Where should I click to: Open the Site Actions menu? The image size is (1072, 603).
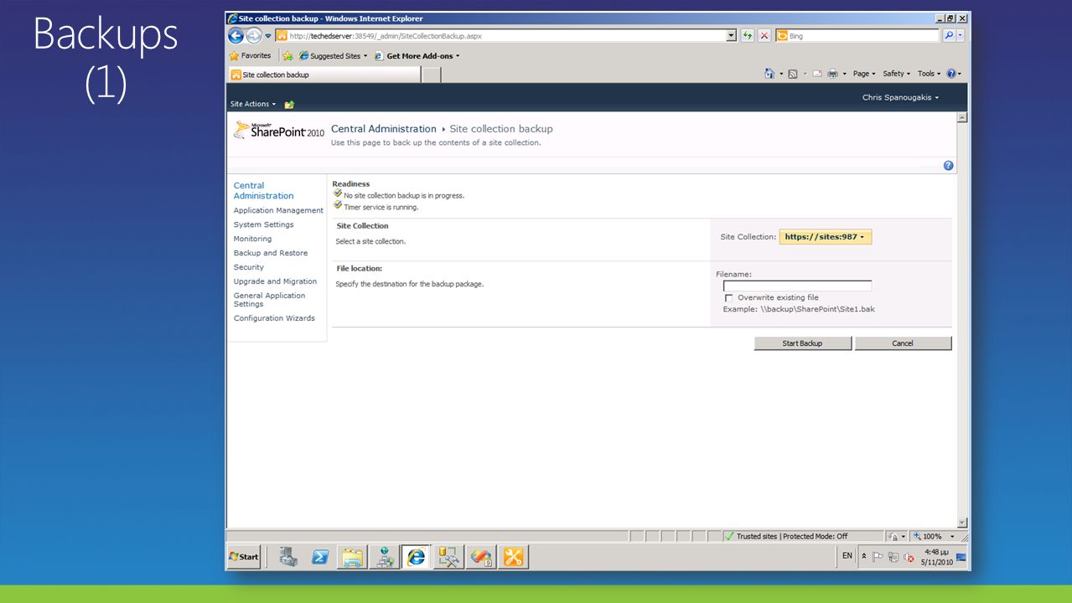[253, 105]
